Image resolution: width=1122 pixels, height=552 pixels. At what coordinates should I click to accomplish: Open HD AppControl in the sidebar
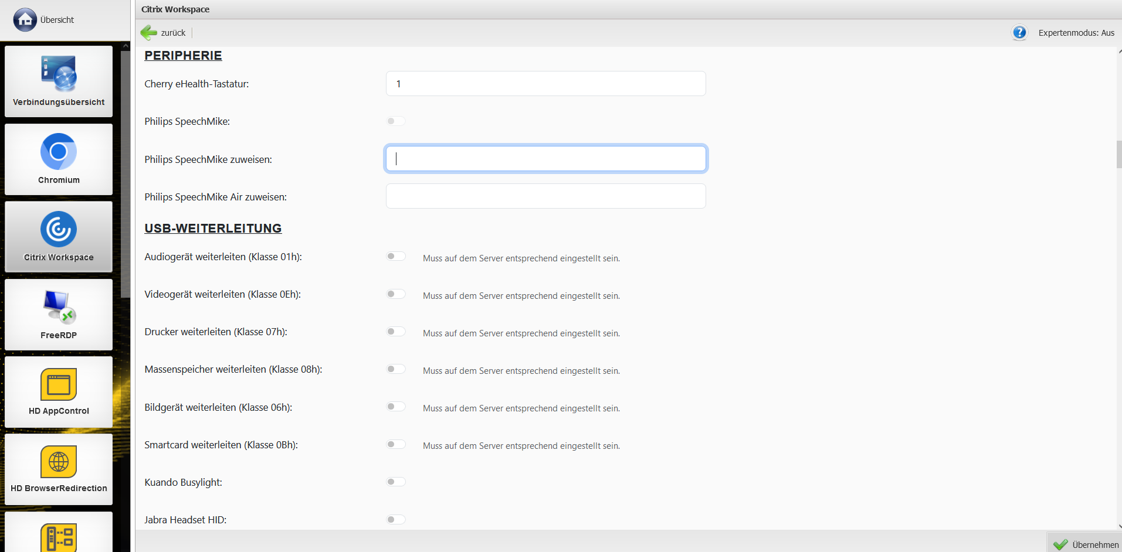[x=59, y=392]
